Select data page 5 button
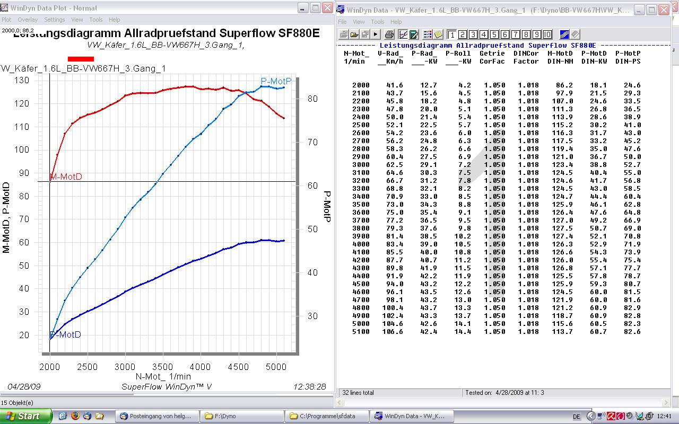The width and height of the screenshot is (679, 424). point(494,34)
